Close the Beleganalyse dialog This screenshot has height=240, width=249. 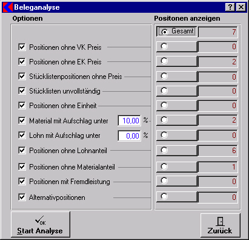[241, 7]
